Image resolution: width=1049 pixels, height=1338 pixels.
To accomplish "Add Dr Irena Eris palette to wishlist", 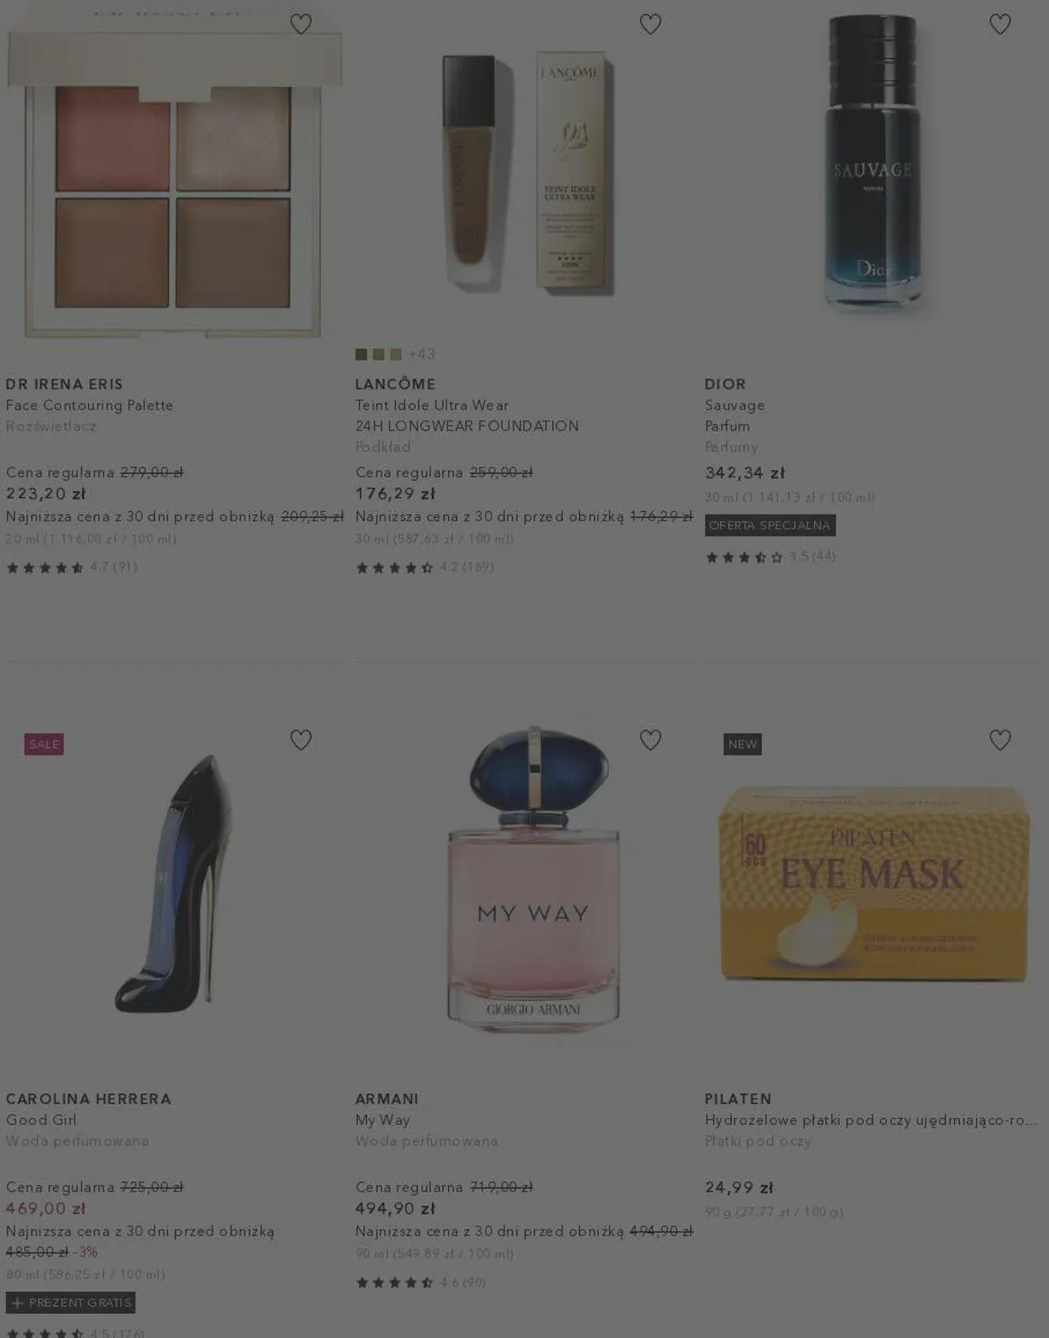I will click(x=300, y=24).
